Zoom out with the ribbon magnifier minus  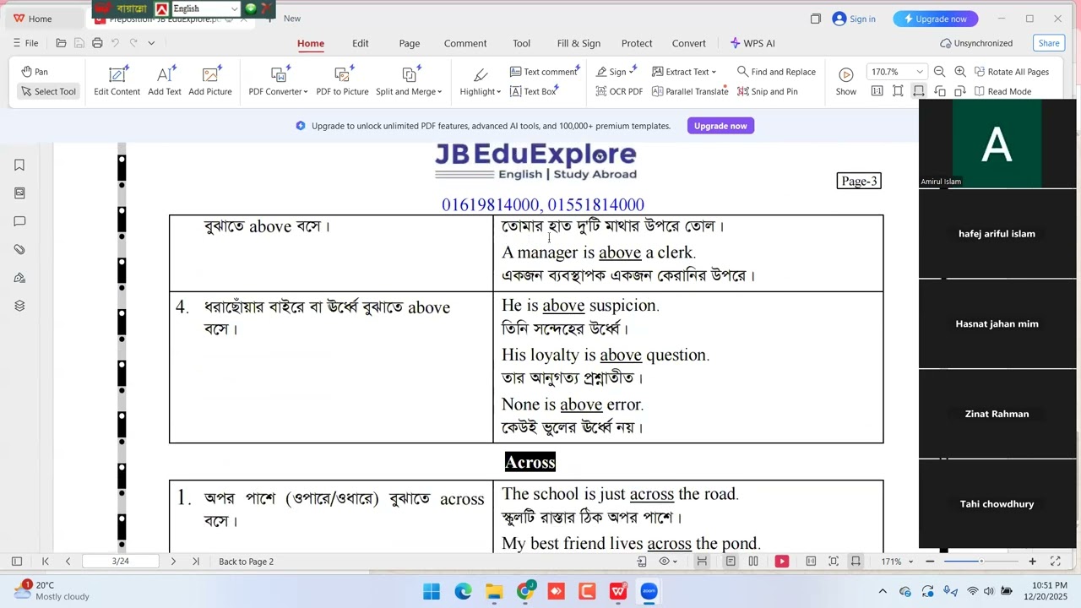click(x=941, y=72)
